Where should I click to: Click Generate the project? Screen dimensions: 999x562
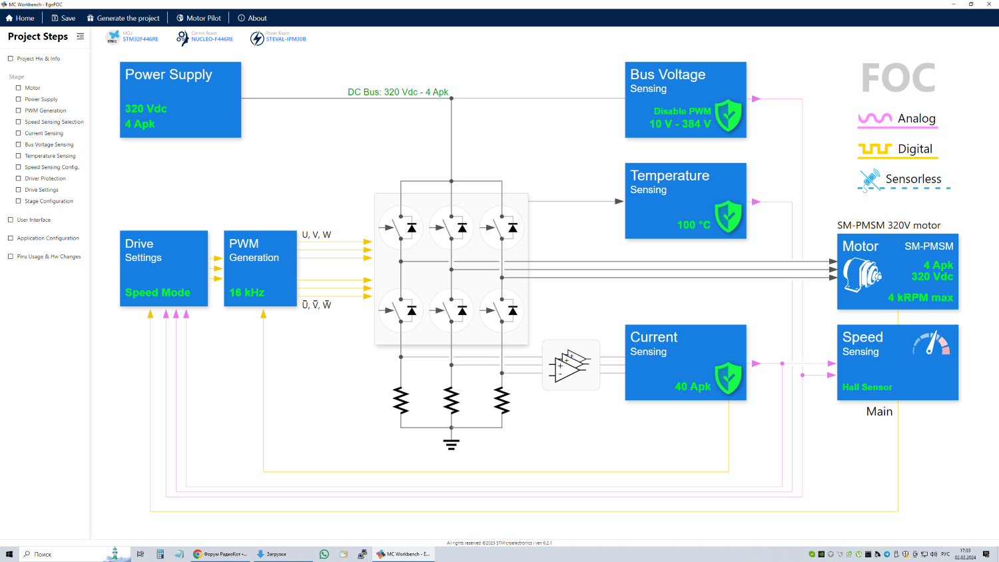pyautogui.click(x=123, y=18)
